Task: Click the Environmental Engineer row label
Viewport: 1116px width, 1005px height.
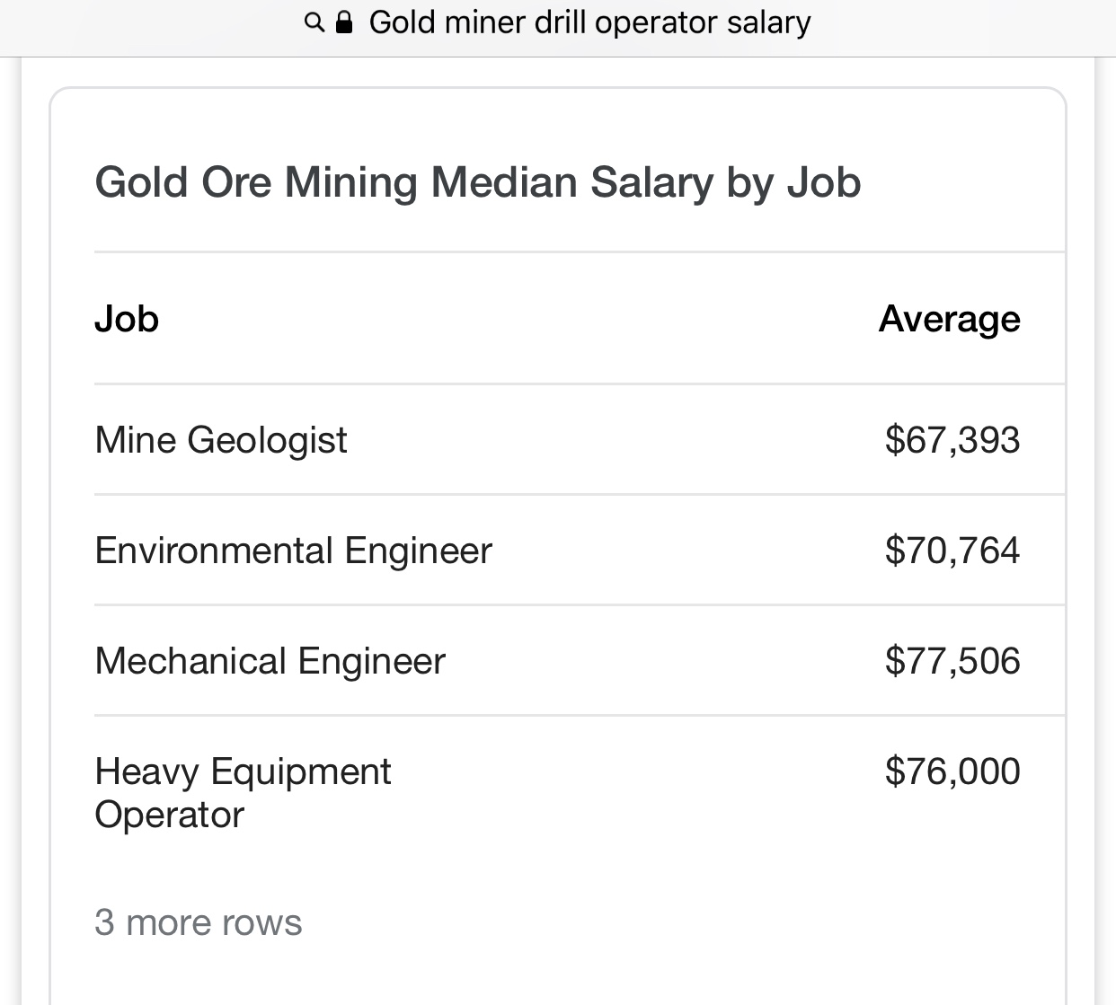Action: click(x=294, y=551)
